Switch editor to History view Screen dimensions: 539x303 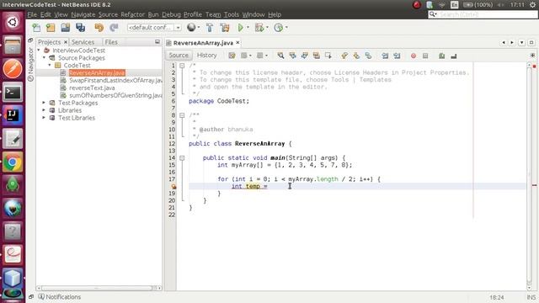(x=206, y=56)
